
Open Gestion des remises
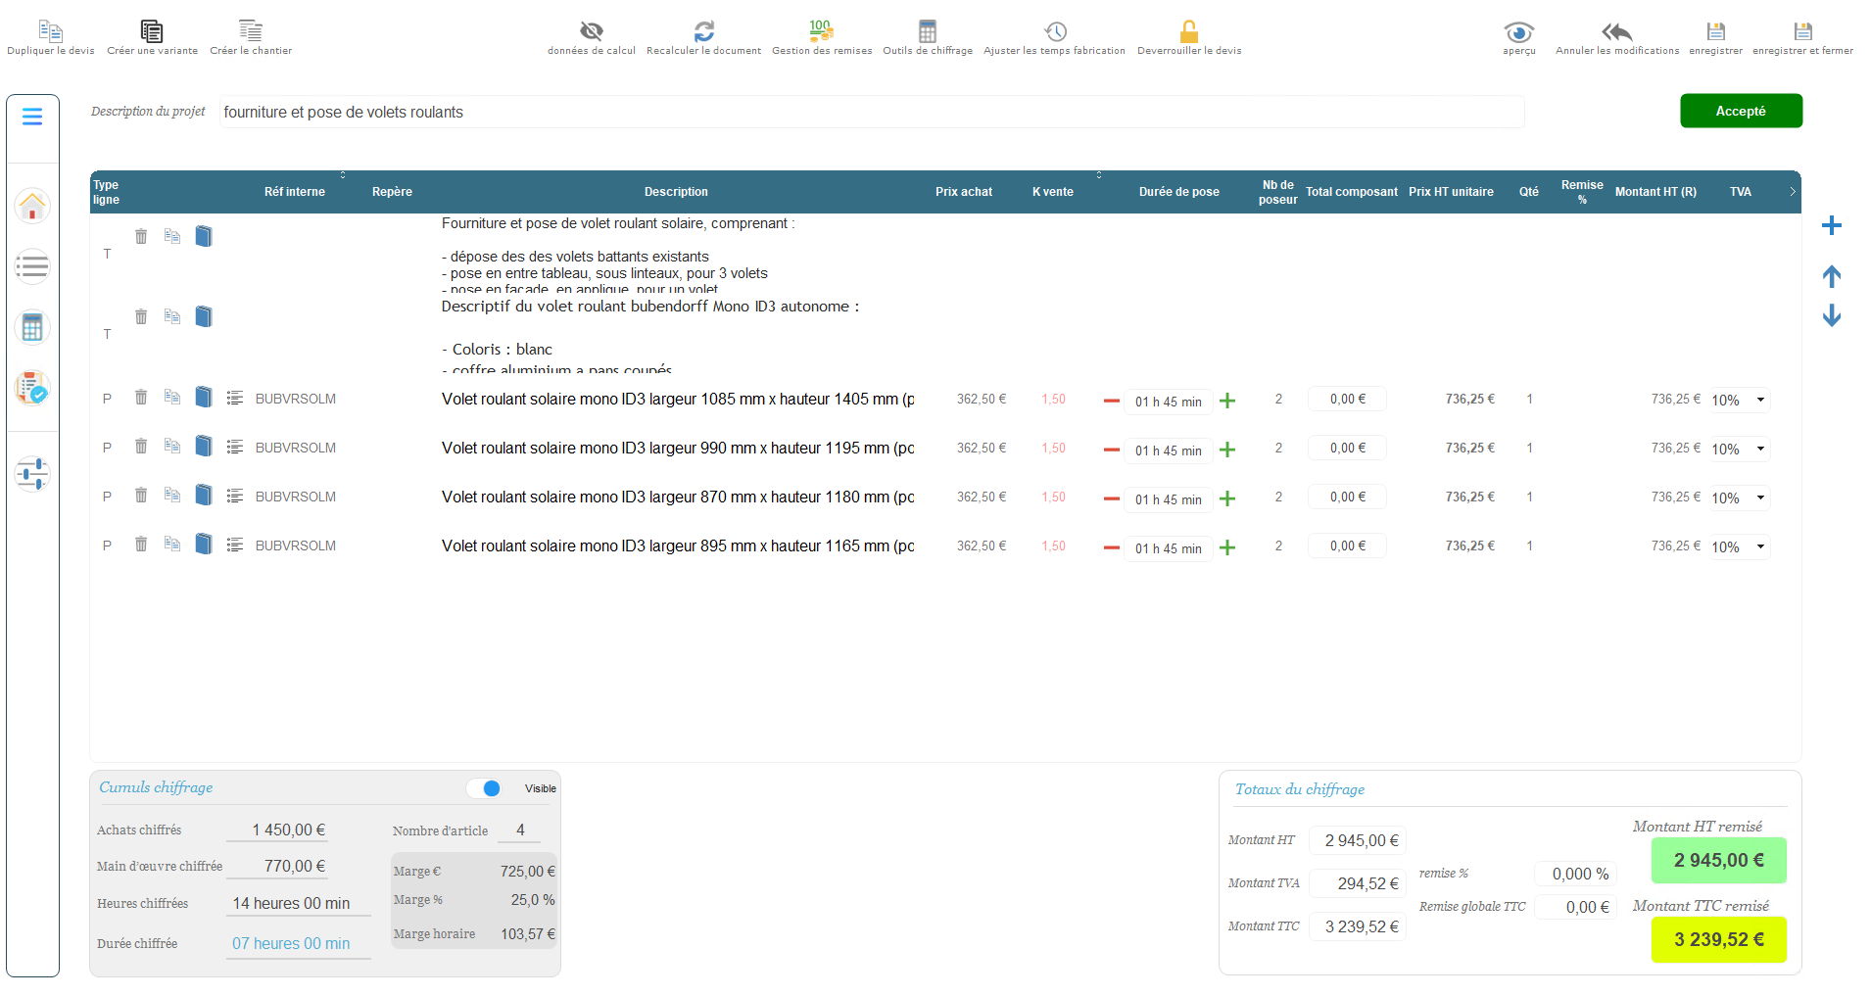pyautogui.click(x=821, y=31)
